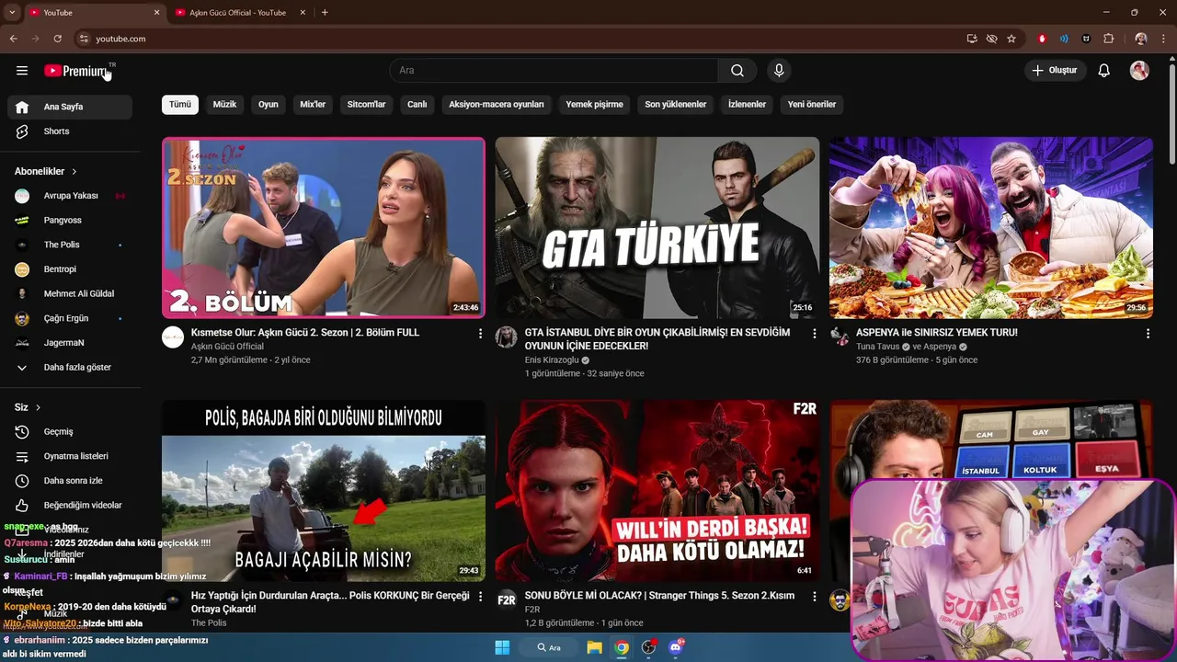Viewport: 1177px width, 662px height.
Task: Open Çağrı Ergün subscription channel
Action: tap(70, 318)
